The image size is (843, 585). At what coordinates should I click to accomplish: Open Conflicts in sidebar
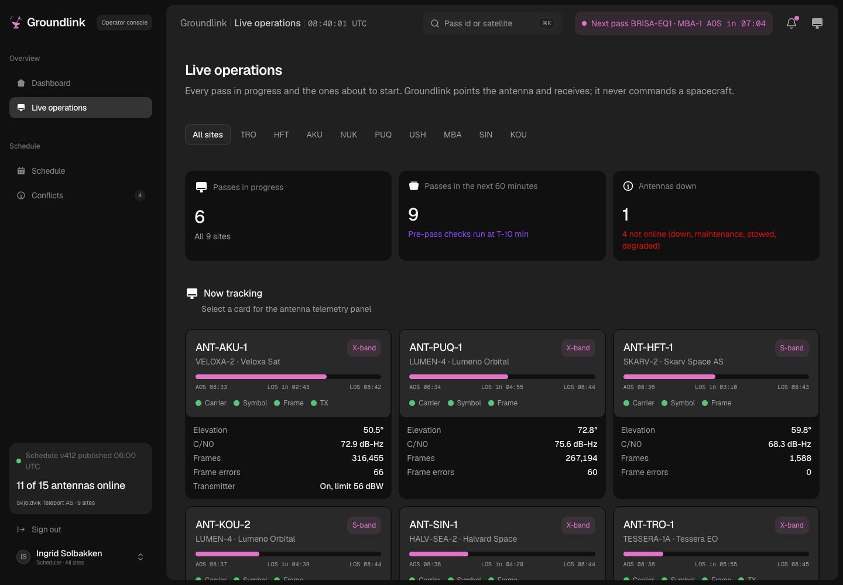point(81,195)
